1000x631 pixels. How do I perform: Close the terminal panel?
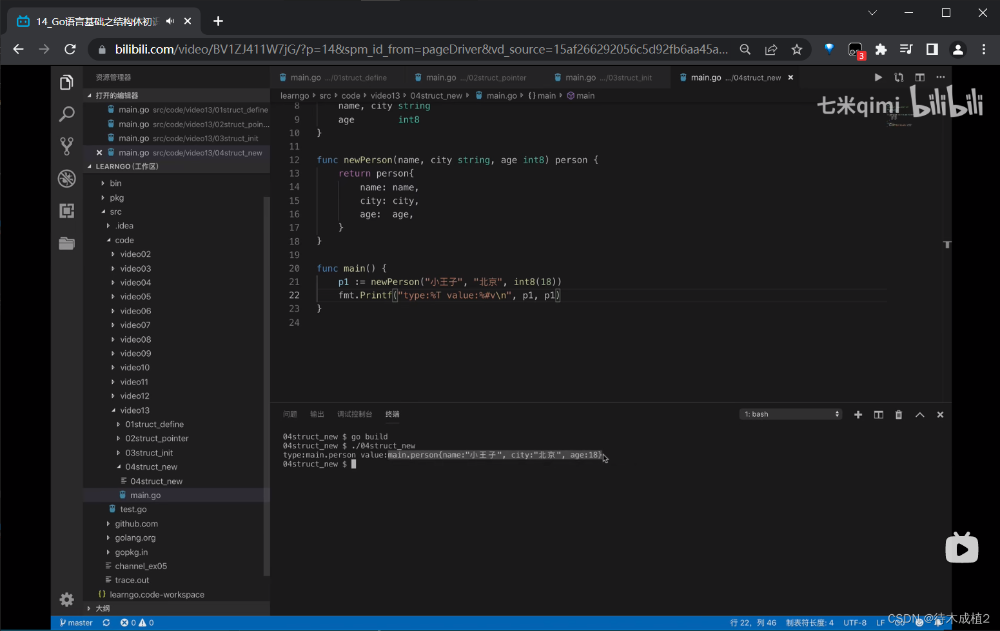coord(940,415)
